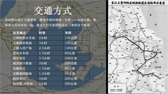The image size is (168, 94).
Task: Click the 248公里 distance cell
Action: tap(76, 58)
